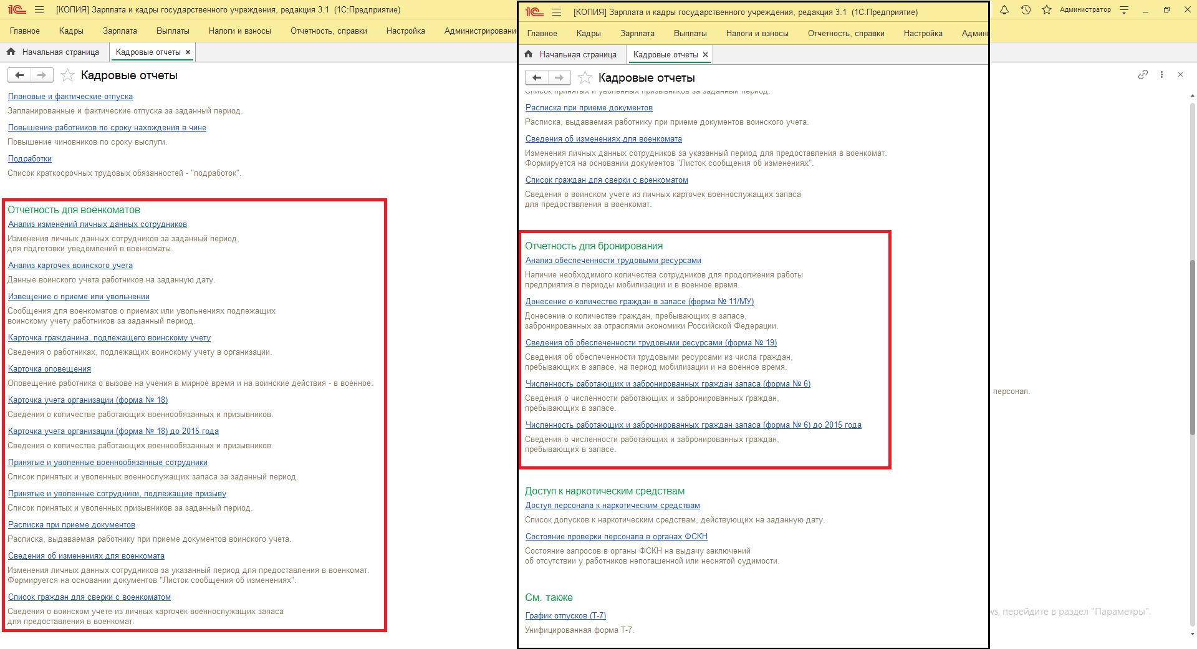
Task: Open Кадры menu in right window
Action: (589, 34)
